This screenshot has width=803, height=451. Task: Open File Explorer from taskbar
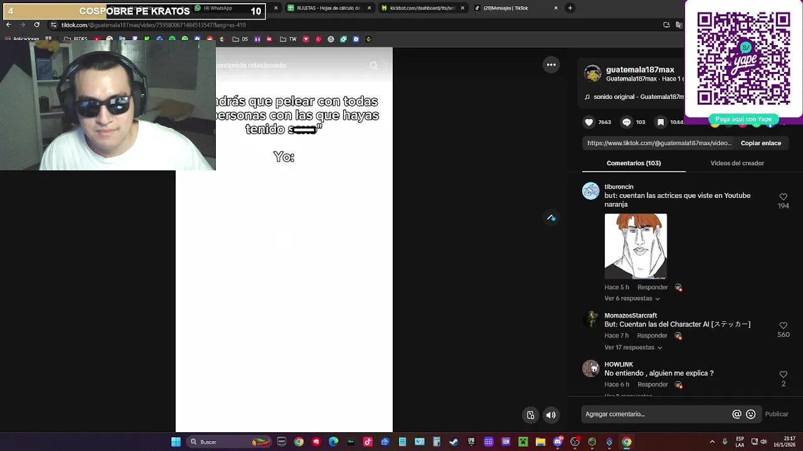tap(540, 442)
